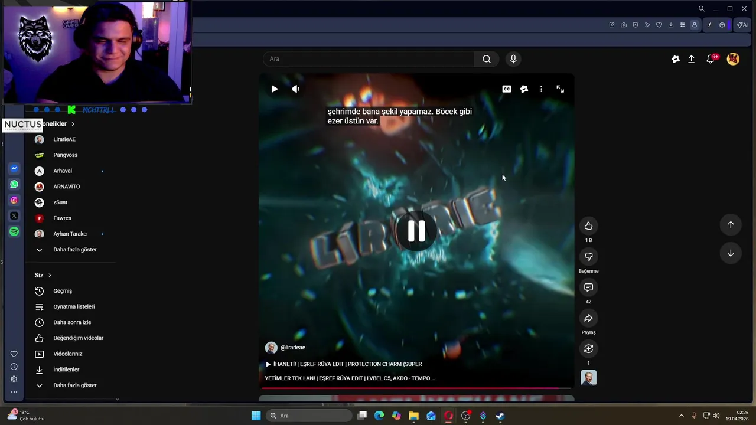The image size is (756, 425).
Task: Open Opera toolbar downloads icon
Action: pyautogui.click(x=671, y=25)
